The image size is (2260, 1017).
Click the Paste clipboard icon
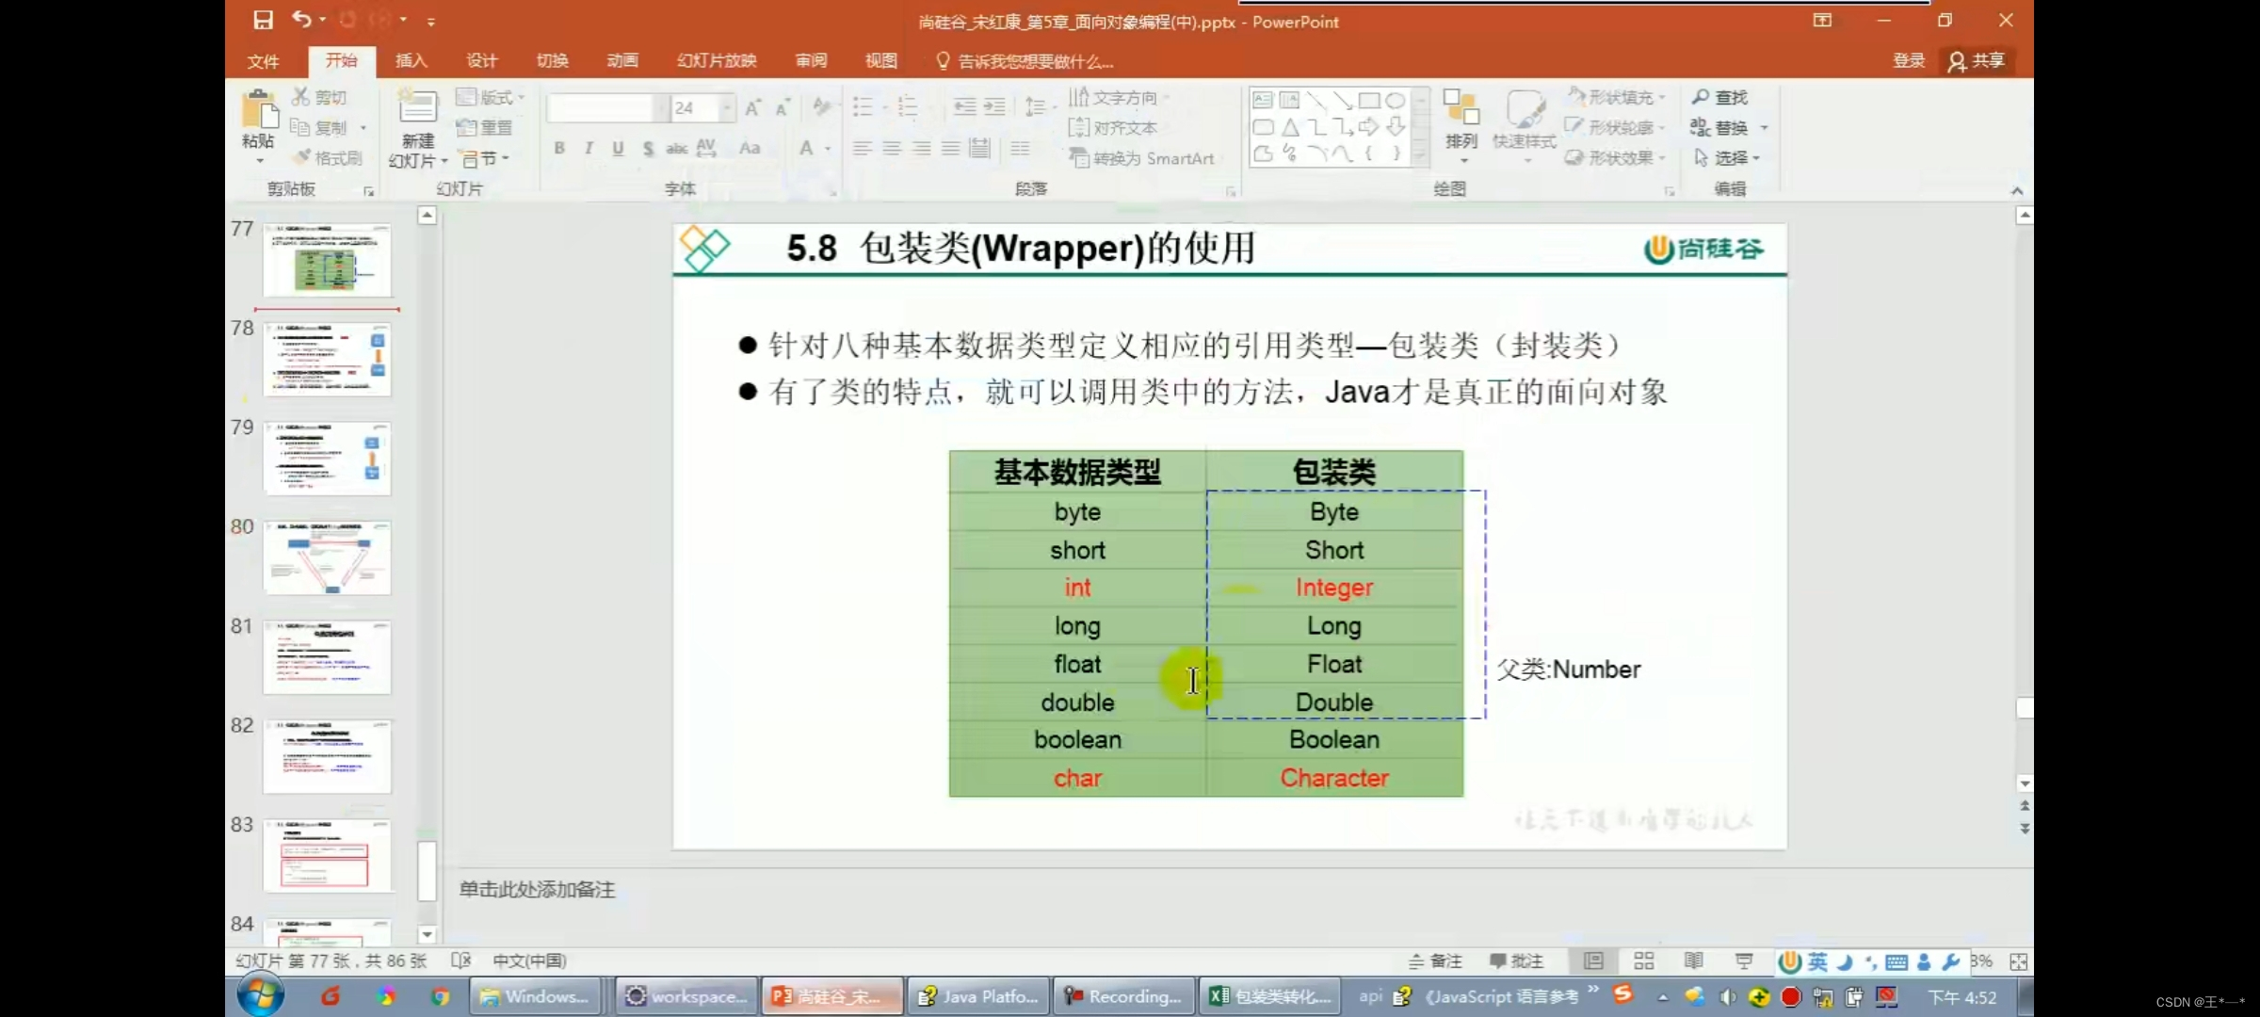coord(259,110)
